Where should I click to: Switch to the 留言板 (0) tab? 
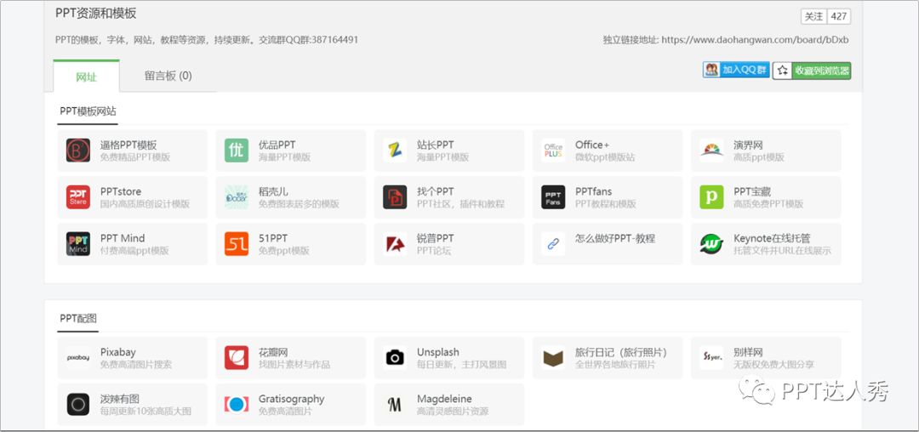tap(168, 76)
